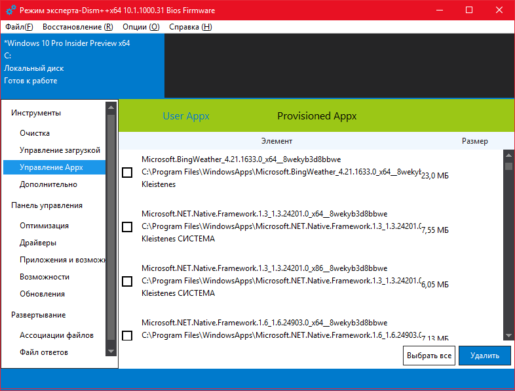Click the package list scrollbar thumb
Image resolution: width=515 pixels, height=391 pixels.
(x=508, y=167)
